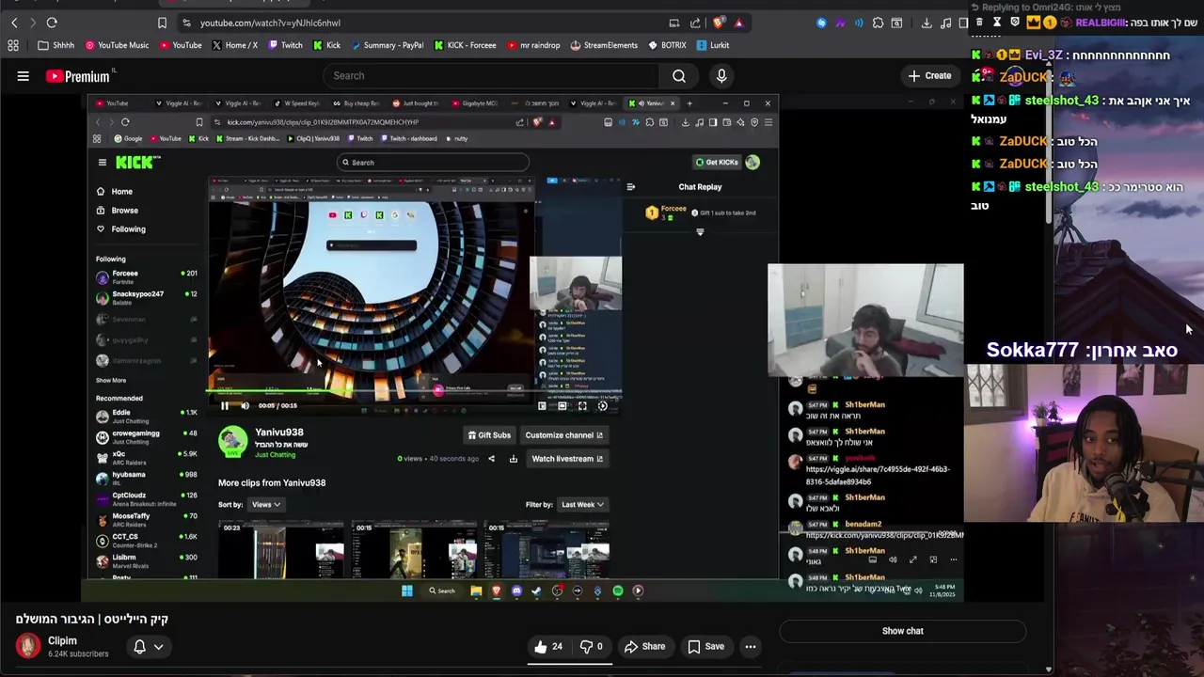Image resolution: width=1204 pixels, height=677 pixels.
Task: Open the notification options chevron beside the bell
Action: point(158,646)
